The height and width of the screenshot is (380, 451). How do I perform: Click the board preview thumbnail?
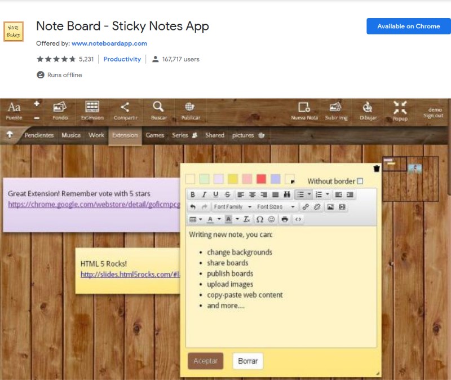click(x=410, y=179)
